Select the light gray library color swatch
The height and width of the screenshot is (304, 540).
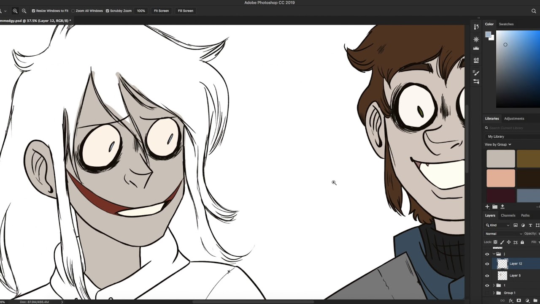501,159
